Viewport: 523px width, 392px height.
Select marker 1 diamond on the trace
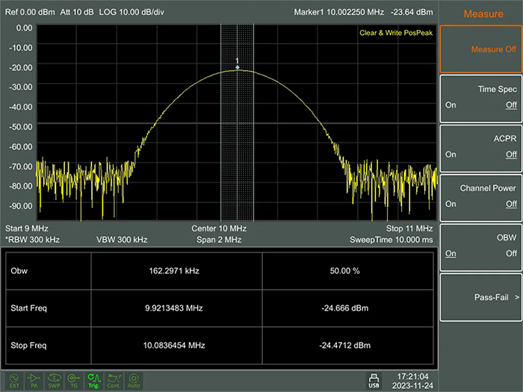pos(237,67)
